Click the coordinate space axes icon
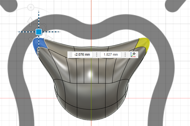The width and height of the screenshot is (190, 126). 133,55
